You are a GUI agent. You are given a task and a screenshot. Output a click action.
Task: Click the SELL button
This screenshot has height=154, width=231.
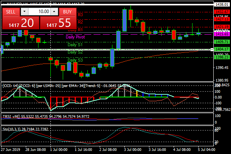click(x=11, y=12)
